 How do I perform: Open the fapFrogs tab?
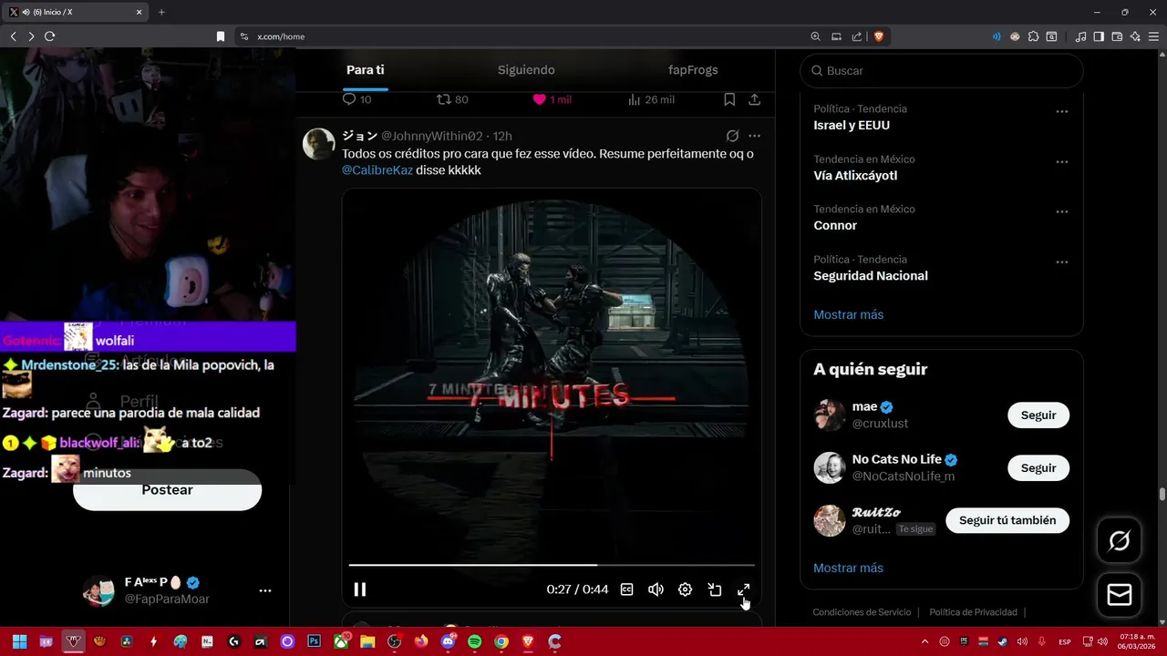click(x=693, y=70)
